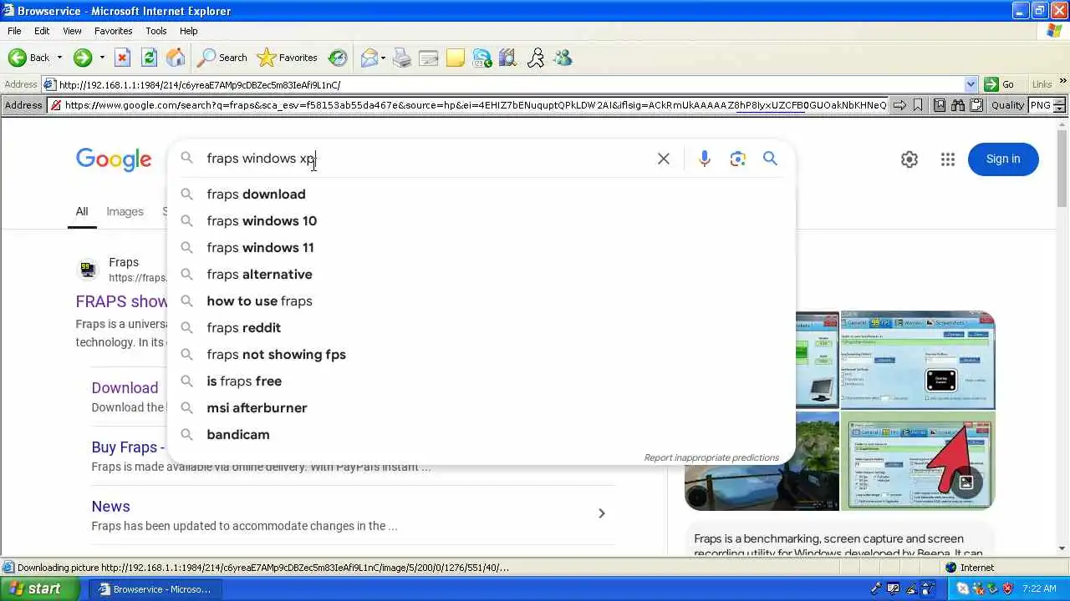
Task: Open the Mail button dropdown arrow
Action: pyautogui.click(x=384, y=58)
